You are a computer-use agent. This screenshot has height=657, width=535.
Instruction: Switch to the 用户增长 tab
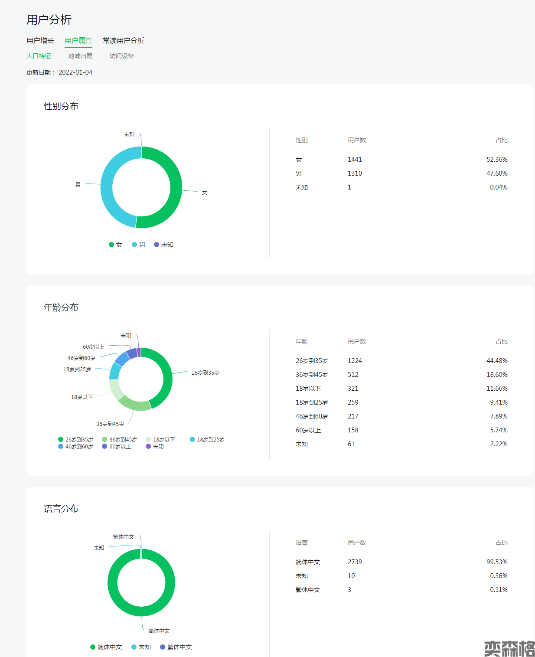coord(40,40)
